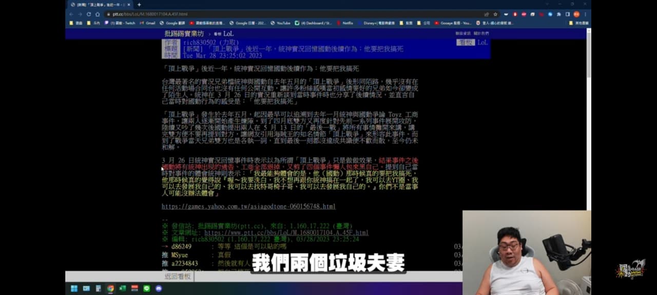
Task: Open the extensions puzzle icon
Action: (x=558, y=14)
